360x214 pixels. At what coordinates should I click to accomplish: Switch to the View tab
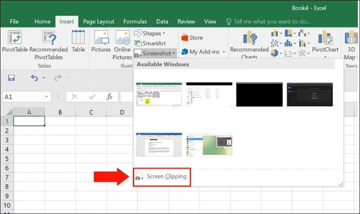210,21
